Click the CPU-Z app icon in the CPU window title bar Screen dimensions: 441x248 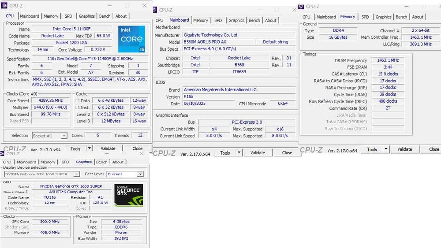[4, 5]
